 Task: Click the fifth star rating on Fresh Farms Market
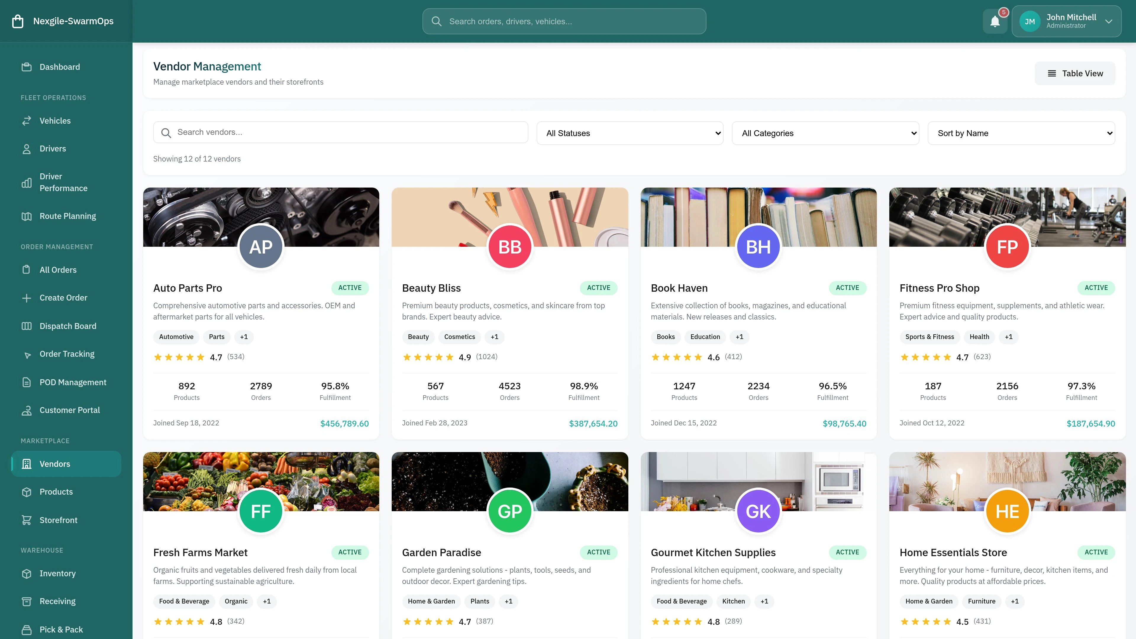coord(200,621)
